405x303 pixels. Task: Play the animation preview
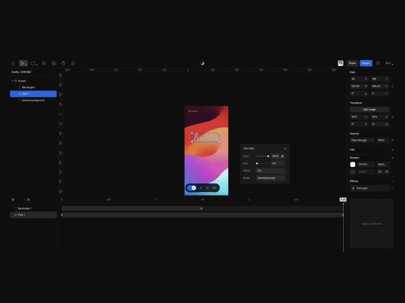point(201,188)
